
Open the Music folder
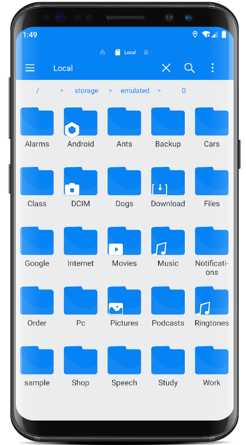coord(168,247)
